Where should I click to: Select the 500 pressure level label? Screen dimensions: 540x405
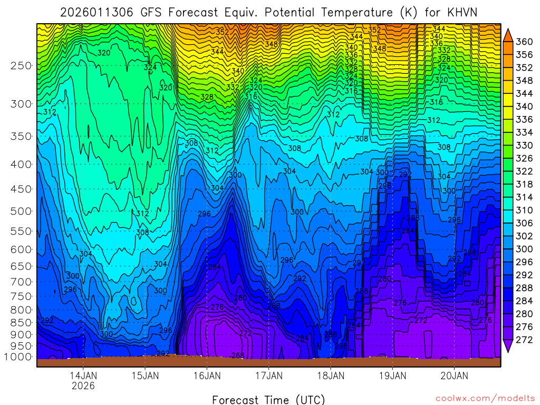tap(21, 211)
